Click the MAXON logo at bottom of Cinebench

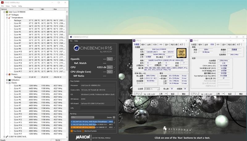pyautogui.click(x=83, y=137)
